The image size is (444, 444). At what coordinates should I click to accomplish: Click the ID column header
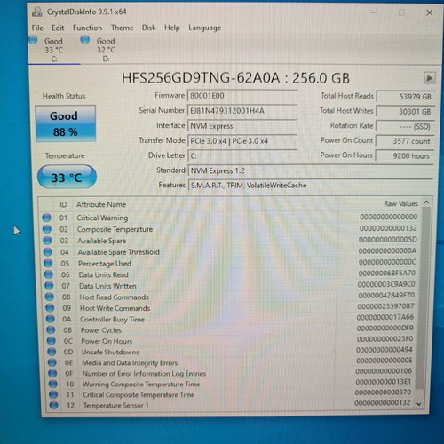[63, 204]
